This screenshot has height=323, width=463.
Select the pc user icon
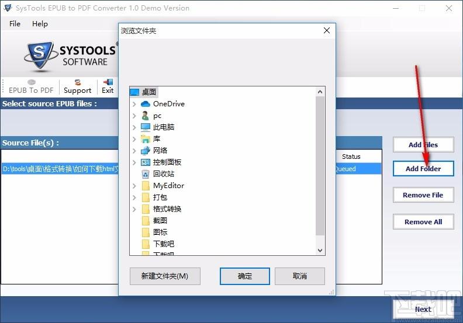pos(146,116)
